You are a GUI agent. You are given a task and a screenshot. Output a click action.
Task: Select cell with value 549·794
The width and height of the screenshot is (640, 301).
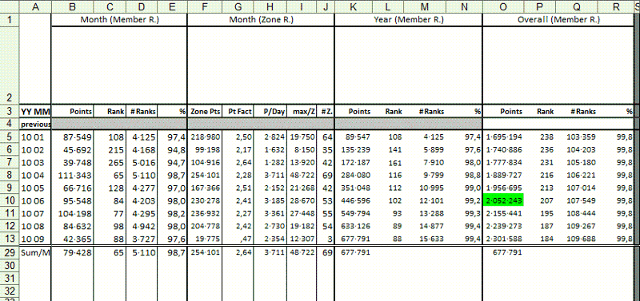(354, 213)
